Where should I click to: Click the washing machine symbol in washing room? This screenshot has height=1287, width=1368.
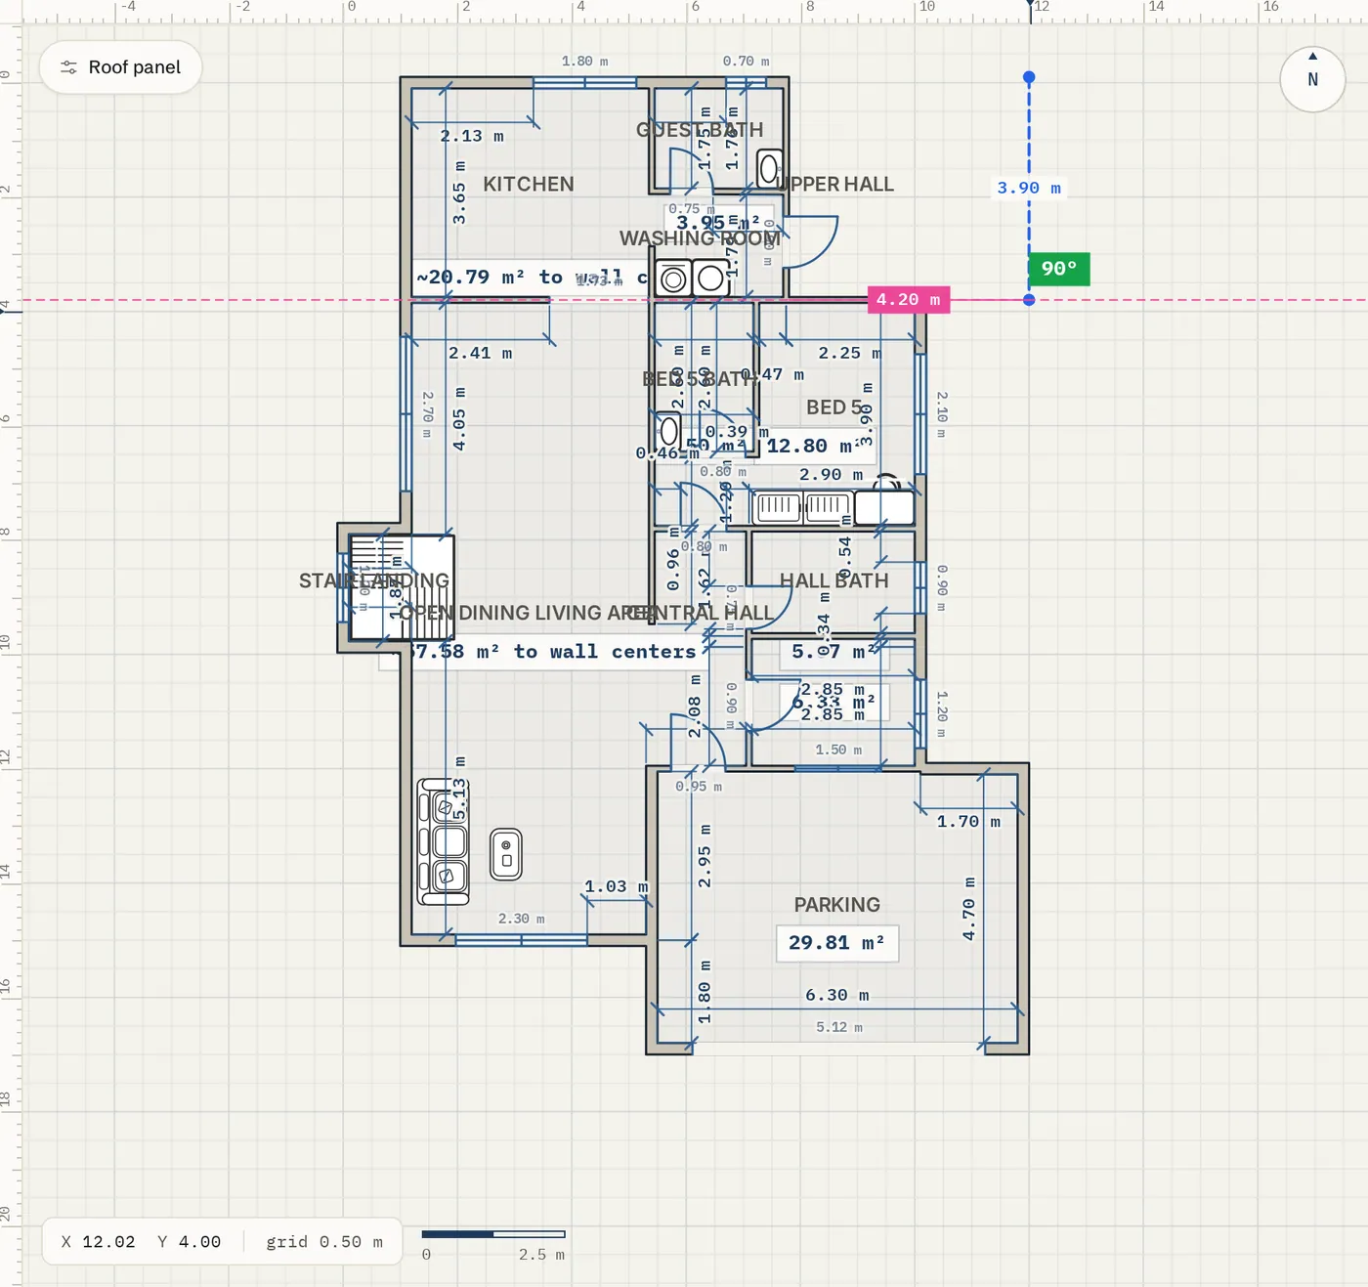click(x=672, y=279)
